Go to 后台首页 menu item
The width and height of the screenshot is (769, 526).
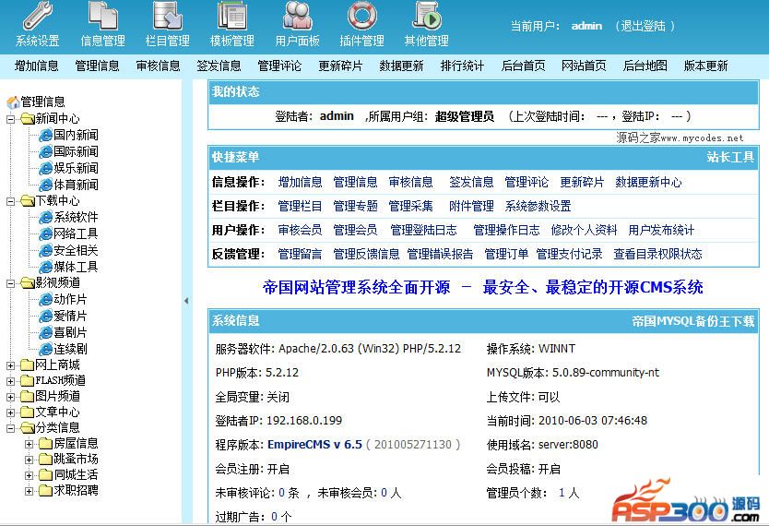[523, 66]
